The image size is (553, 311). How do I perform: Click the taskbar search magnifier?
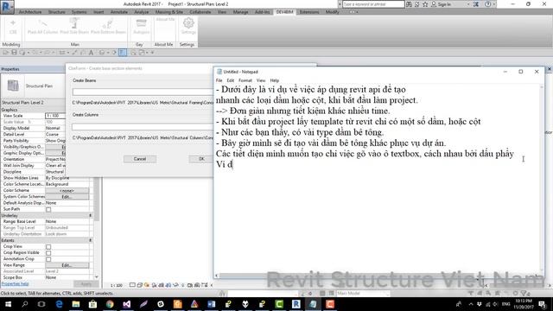[25, 304]
